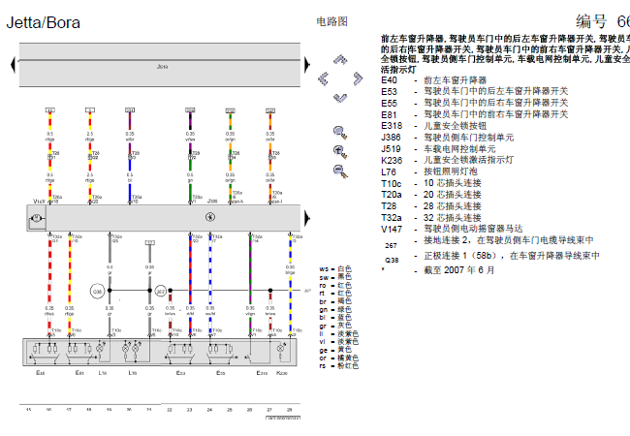Select the E55 legend entry
630x436 pixels.
click(475, 103)
